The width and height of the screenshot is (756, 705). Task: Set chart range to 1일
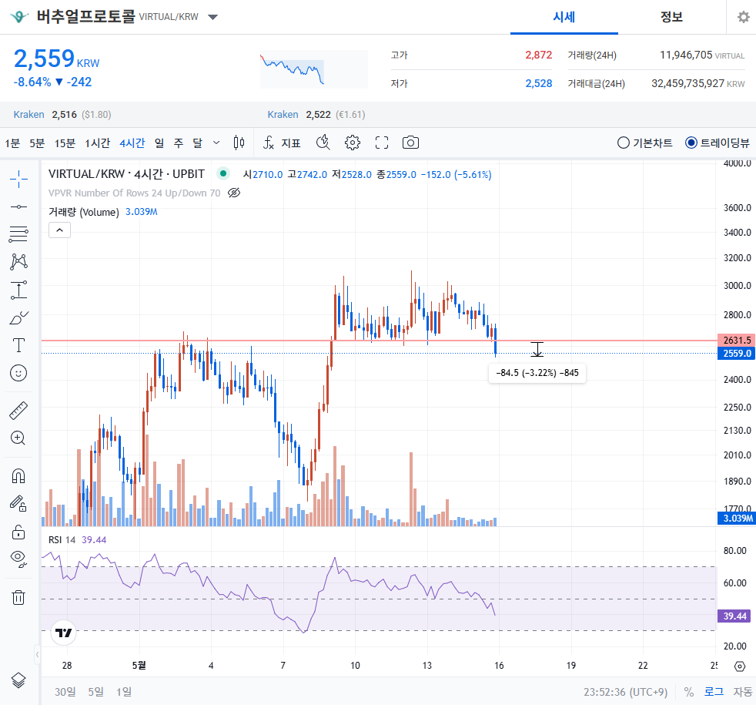pos(123,692)
